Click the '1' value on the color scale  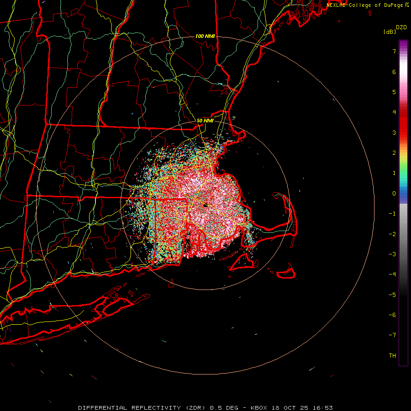394,173
